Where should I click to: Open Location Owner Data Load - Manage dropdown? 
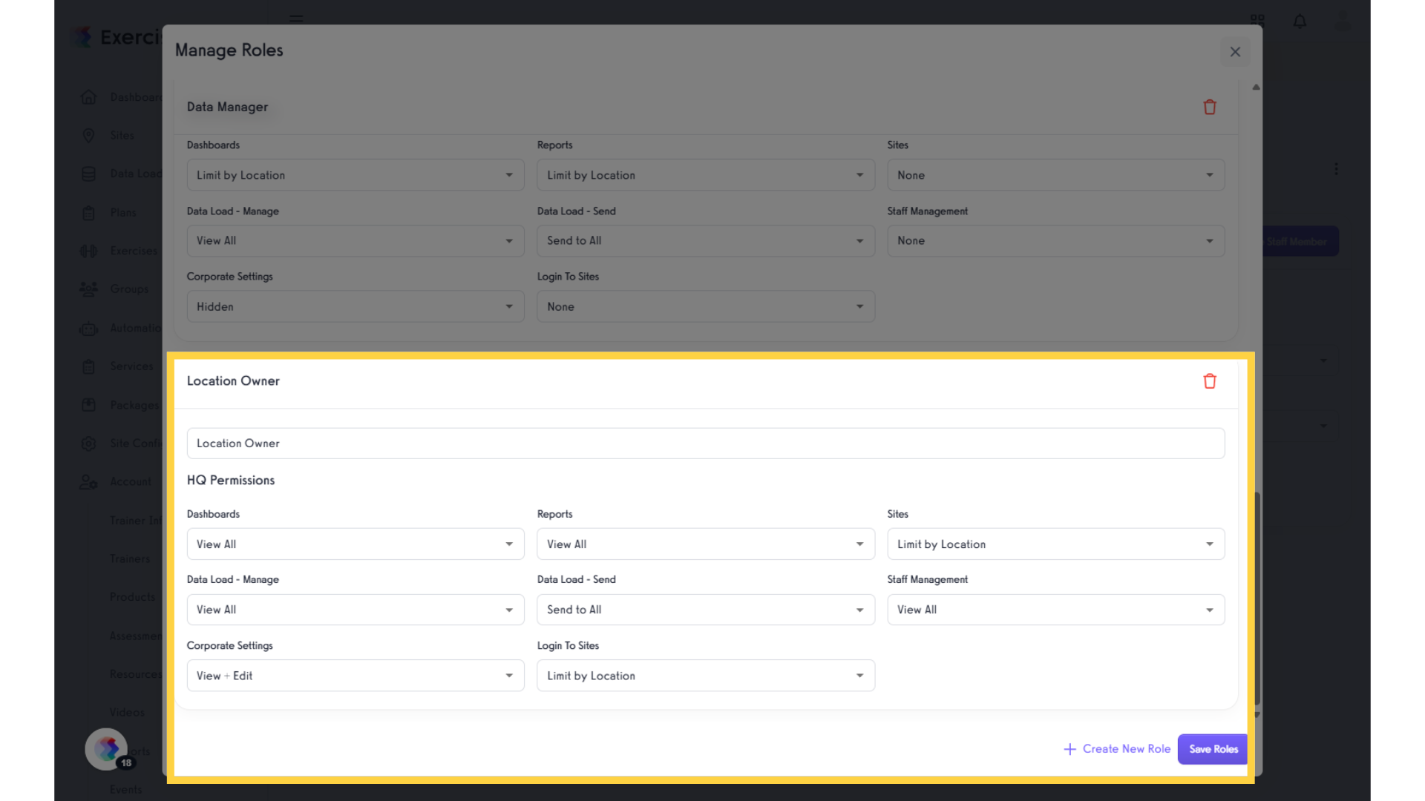tap(356, 610)
